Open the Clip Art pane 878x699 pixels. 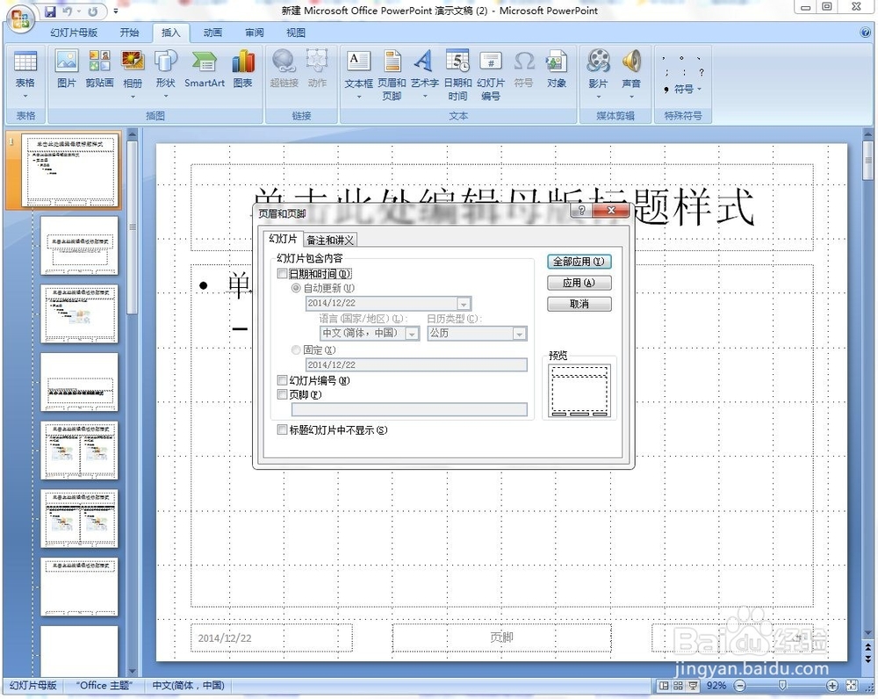click(x=99, y=70)
